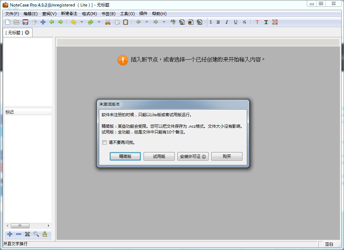The height and width of the screenshot is (250, 344).
Task: Click the Save all copies icon
Action: (34, 22)
